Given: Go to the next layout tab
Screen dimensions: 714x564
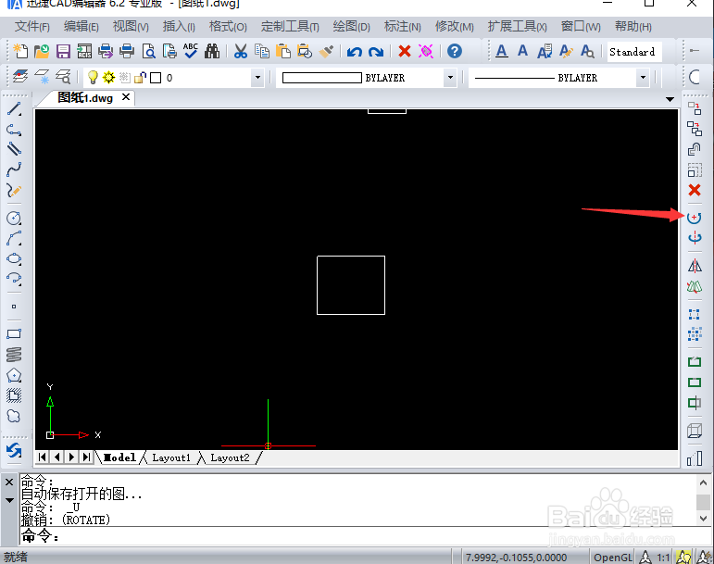Looking at the screenshot, I should tap(71, 457).
